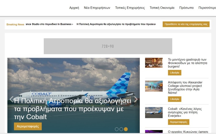
Task: Open Τοπικές Επιχειρήσεις menu item
Action: tap(130, 8)
